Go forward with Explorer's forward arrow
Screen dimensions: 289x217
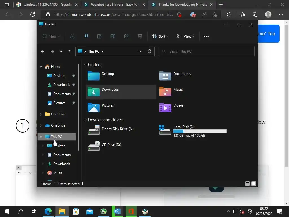point(52,51)
